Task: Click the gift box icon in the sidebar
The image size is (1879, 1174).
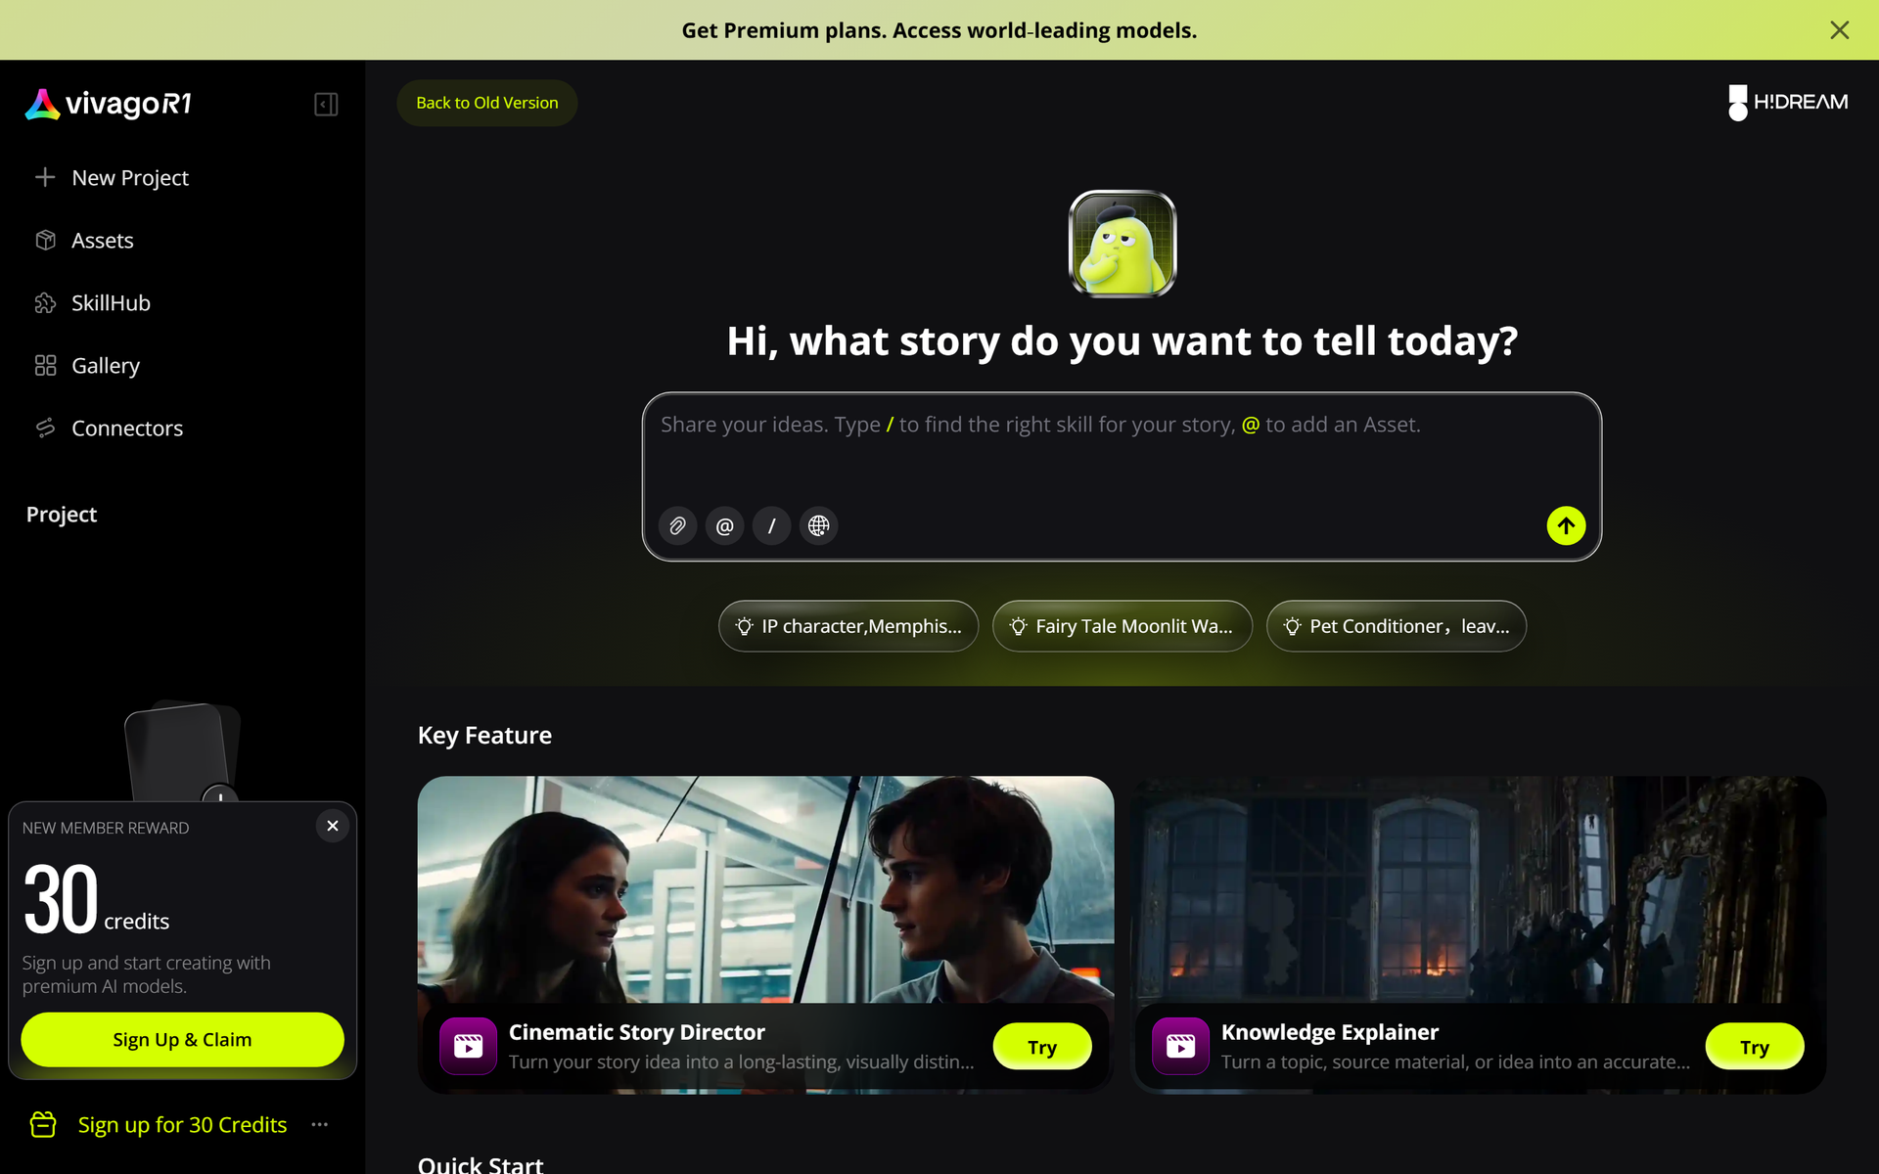Action: [x=43, y=1125]
